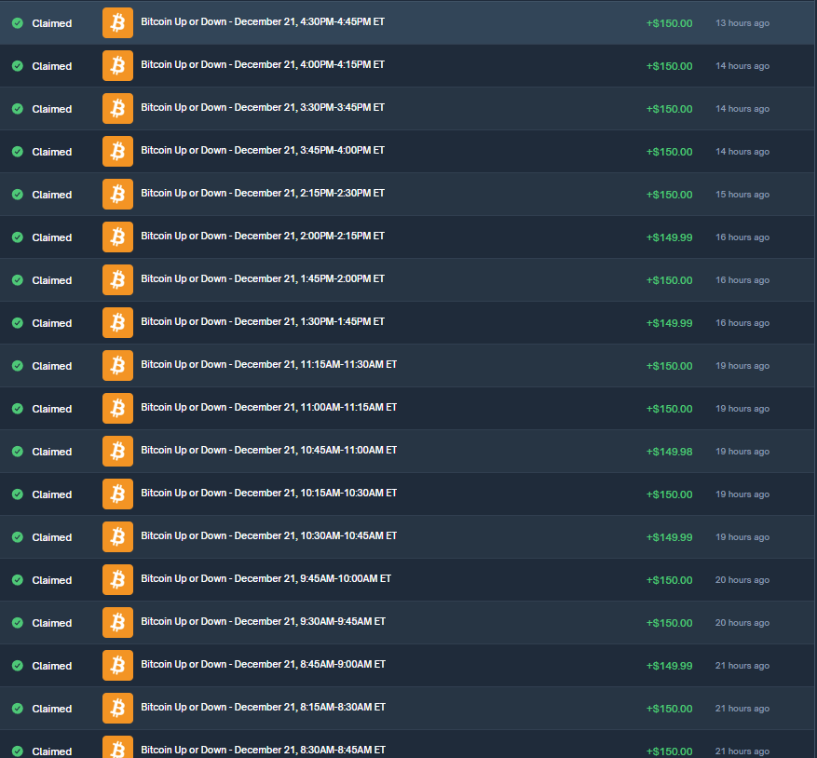Screen dimensions: 817x758
Task: Click '20 hours ago' on 9:45AM-10:00AM row
Action: click(x=742, y=580)
